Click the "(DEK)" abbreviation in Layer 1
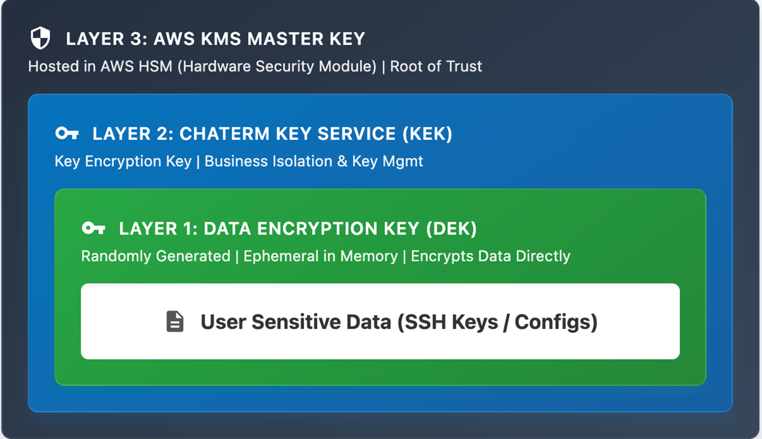This screenshot has width=762, height=439. 452,229
